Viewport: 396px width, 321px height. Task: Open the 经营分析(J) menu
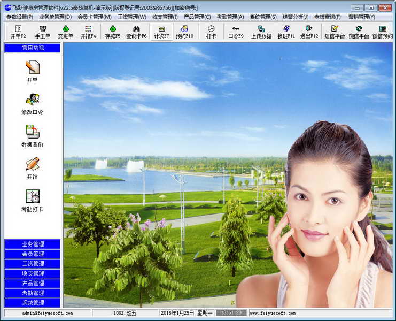tap(295, 17)
